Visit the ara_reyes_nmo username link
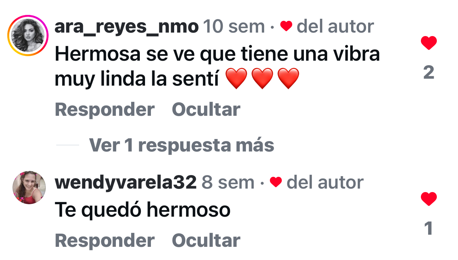Screen dimensions: 458x260 point(127,27)
